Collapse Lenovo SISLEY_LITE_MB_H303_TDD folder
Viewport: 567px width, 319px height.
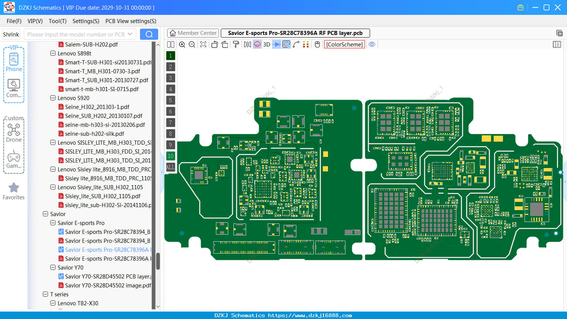coord(53,142)
